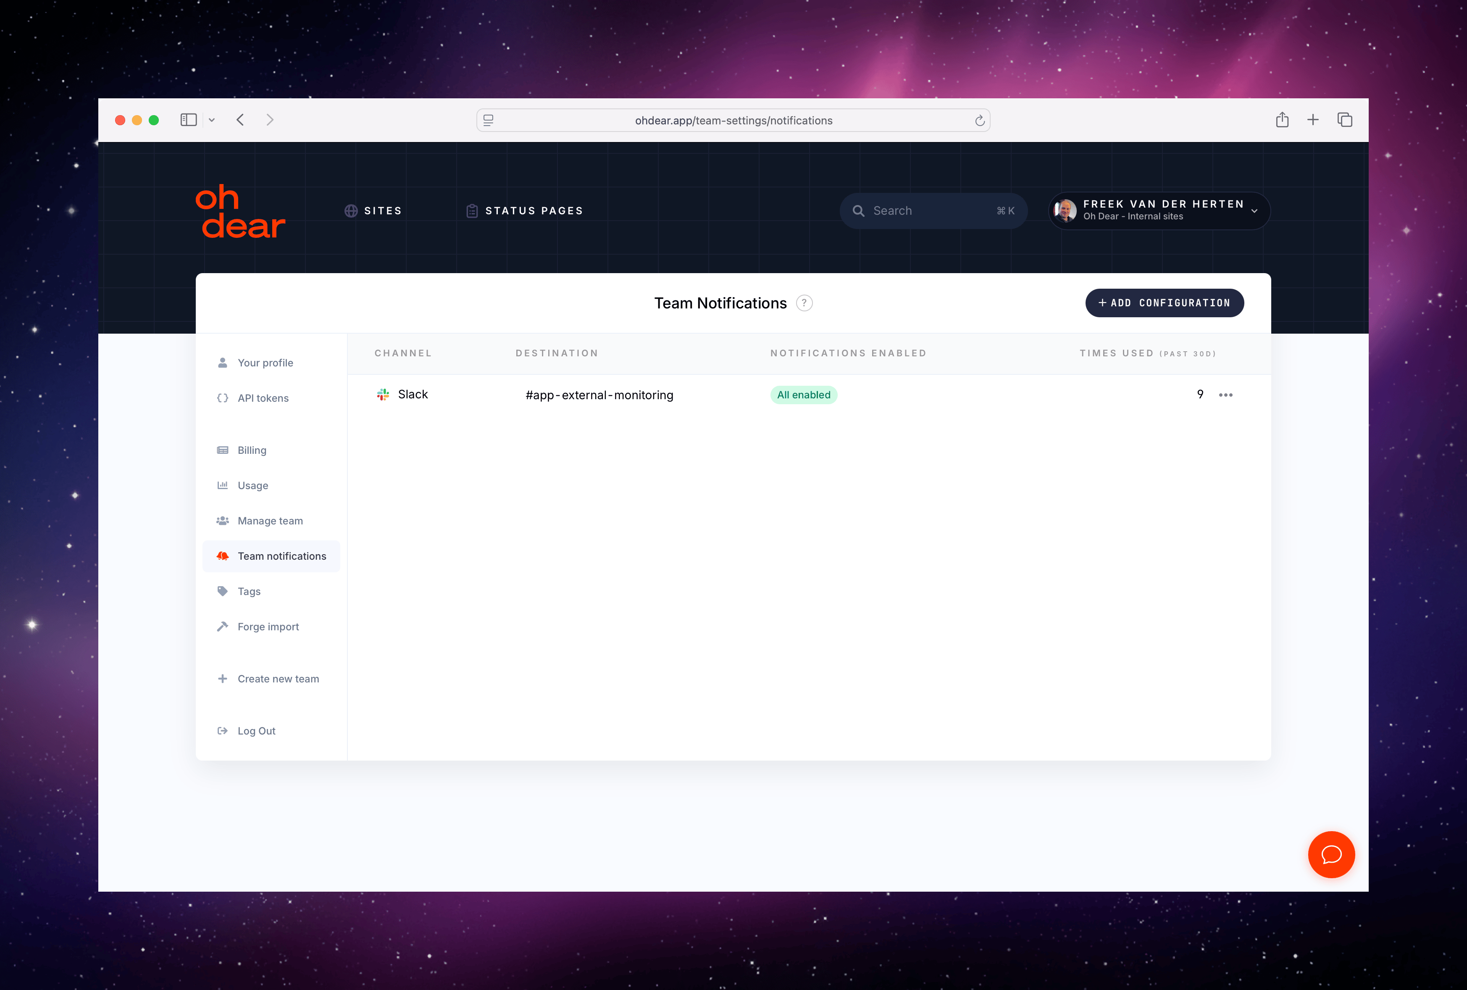Screen dimensions: 1467x990
Task: Click the Notifications Enabled column header
Action: click(x=848, y=353)
